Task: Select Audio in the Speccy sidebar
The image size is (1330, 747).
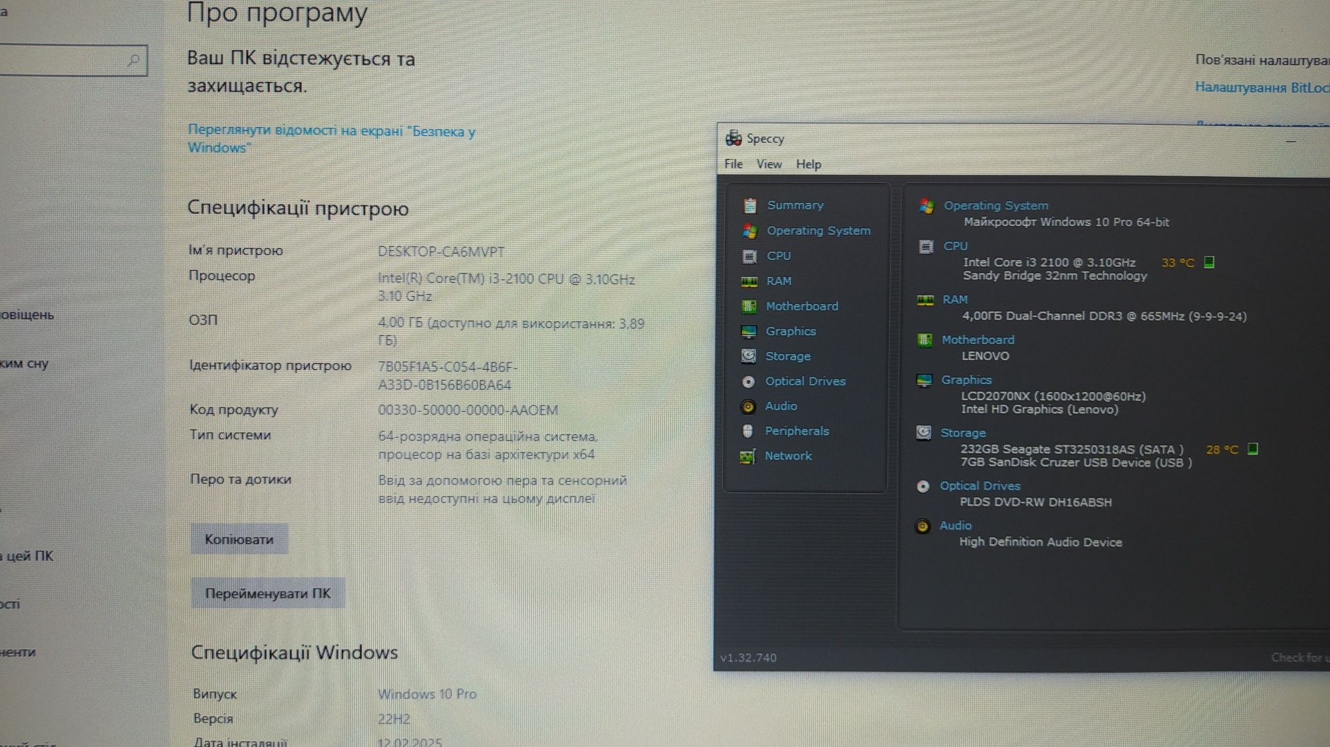Action: point(781,406)
